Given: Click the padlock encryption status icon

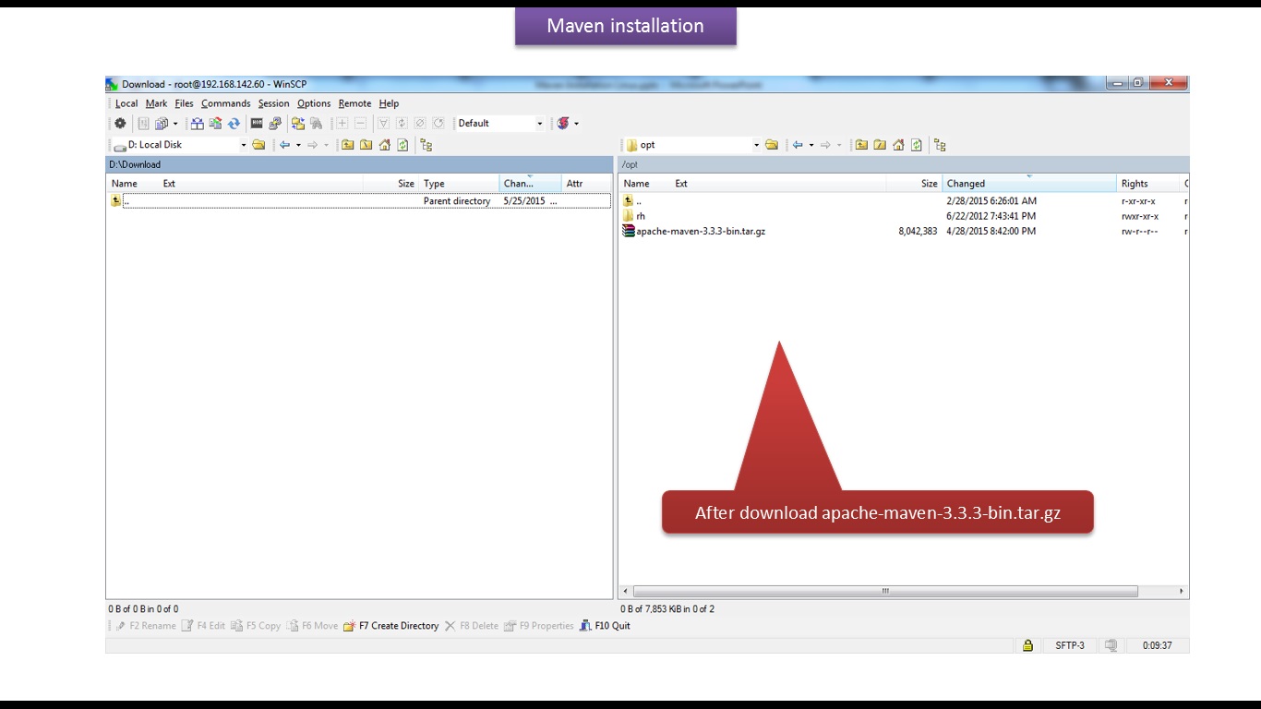Looking at the screenshot, I should (1027, 645).
